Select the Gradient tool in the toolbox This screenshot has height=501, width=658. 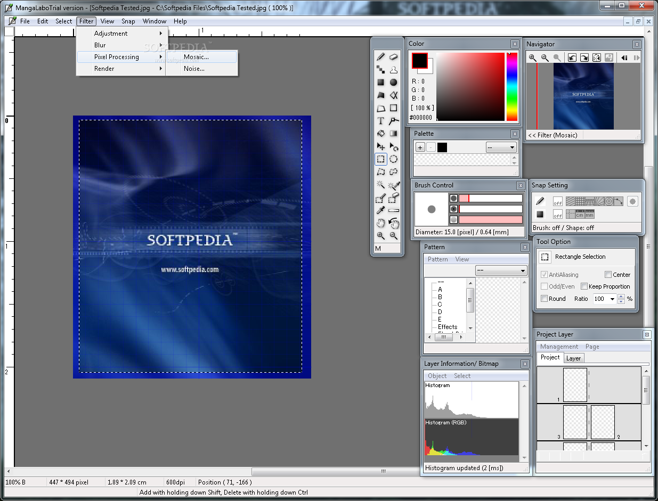pyautogui.click(x=393, y=134)
